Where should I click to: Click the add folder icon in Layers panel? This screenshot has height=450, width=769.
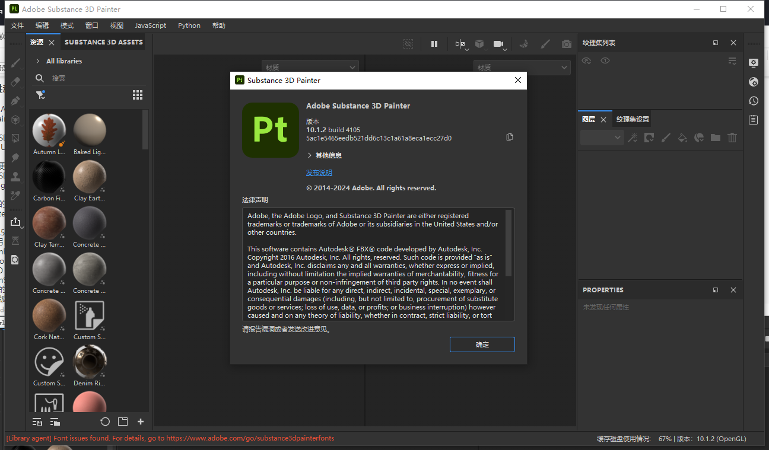pos(716,138)
